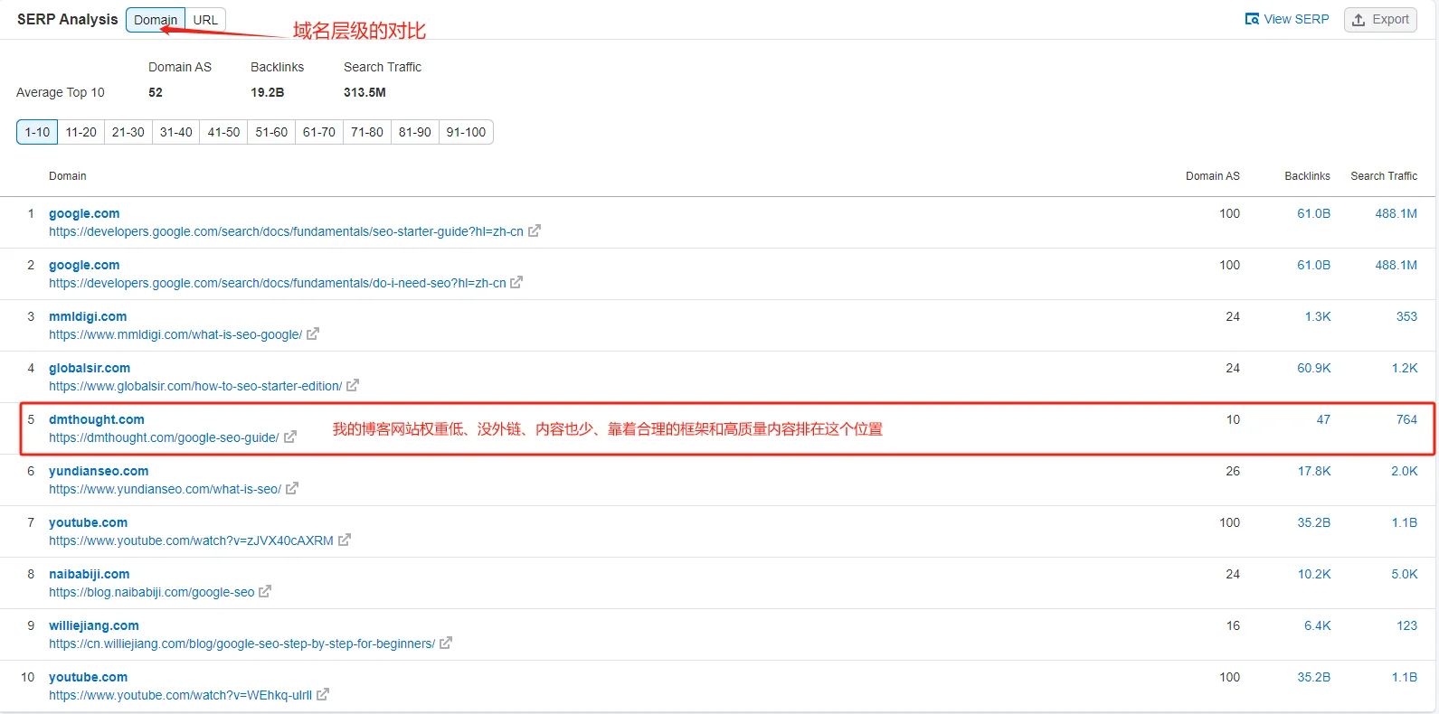The width and height of the screenshot is (1439, 714).
Task: Select results range 51-60
Action: (271, 132)
